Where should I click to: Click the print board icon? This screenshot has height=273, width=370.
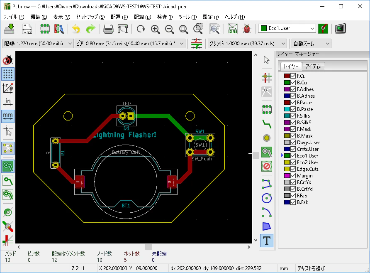click(108, 29)
